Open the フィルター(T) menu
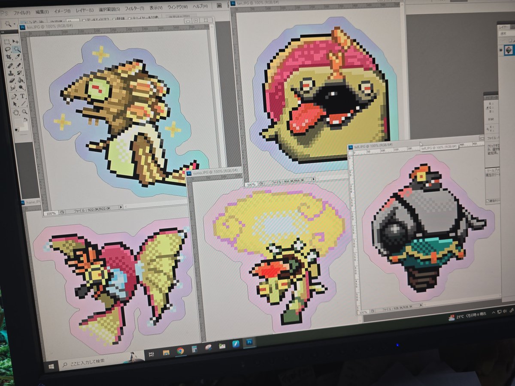 134,8
